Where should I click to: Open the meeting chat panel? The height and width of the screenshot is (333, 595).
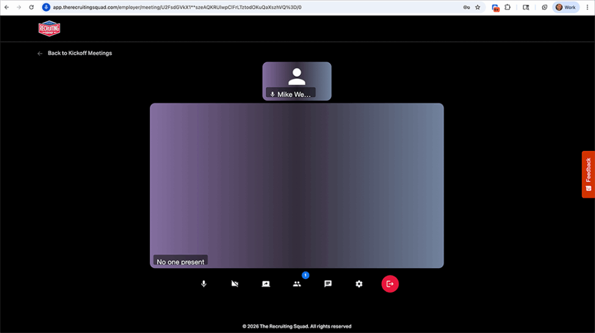click(328, 284)
